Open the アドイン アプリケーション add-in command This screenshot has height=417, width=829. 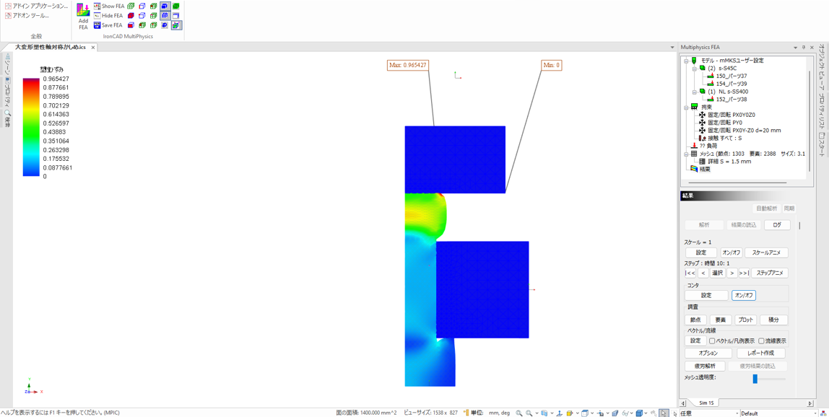pyautogui.click(x=37, y=6)
